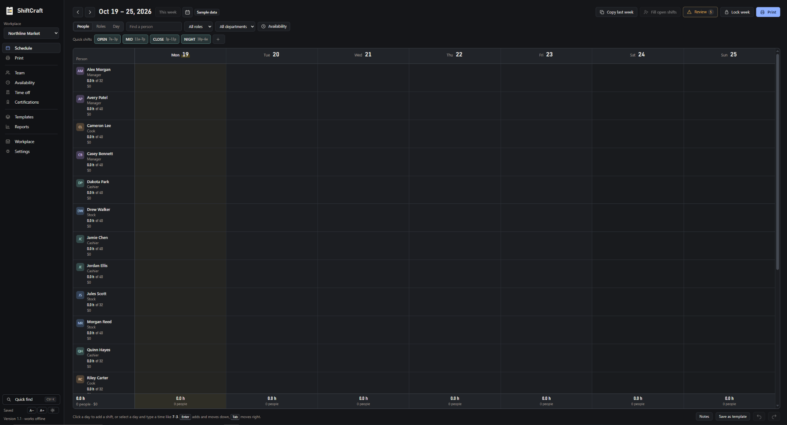Click the schedule vertical scrollbar

click(777, 161)
